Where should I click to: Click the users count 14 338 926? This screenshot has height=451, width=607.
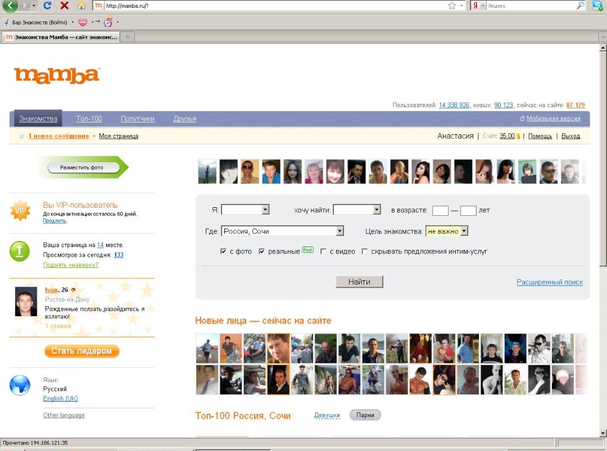[x=454, y=105]
